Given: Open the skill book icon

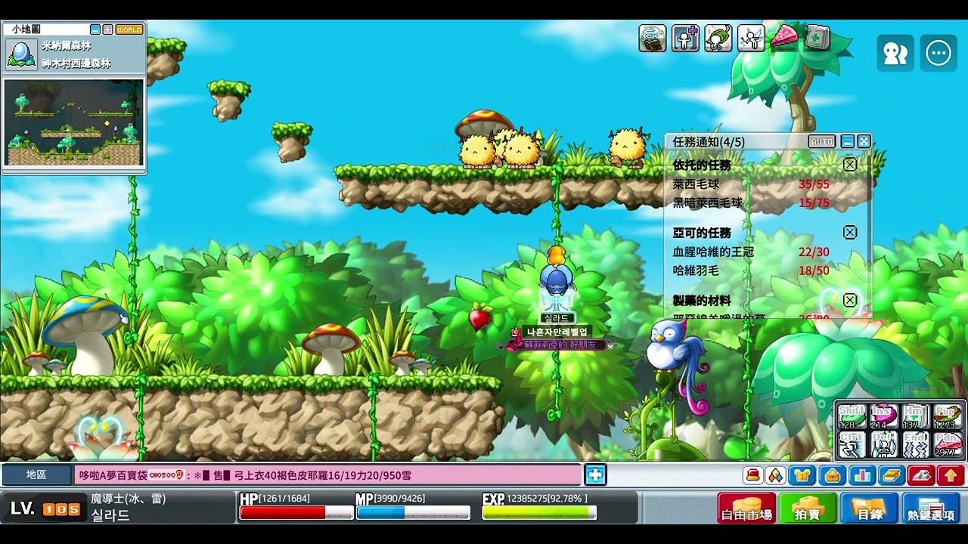Looking at the screenshot, I should [x=891, y=475].
